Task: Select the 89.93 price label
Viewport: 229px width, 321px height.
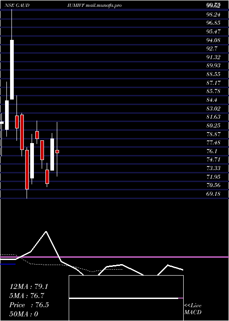Action: pyautogui.click(x=213, y=66)
